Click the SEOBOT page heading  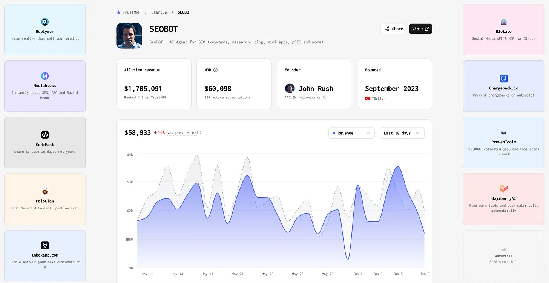[164, 29]
